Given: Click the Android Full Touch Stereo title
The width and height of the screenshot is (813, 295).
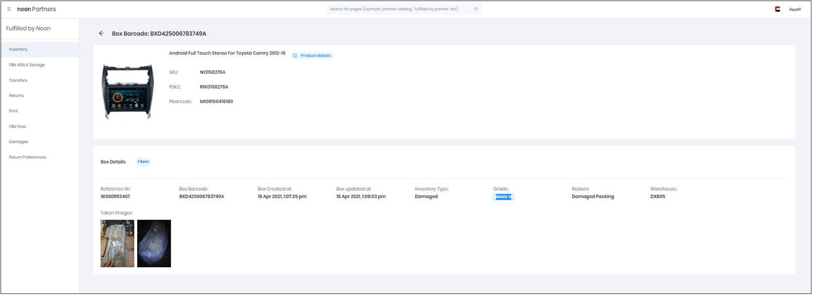Looking at the screenshot, I should (227, 53).
